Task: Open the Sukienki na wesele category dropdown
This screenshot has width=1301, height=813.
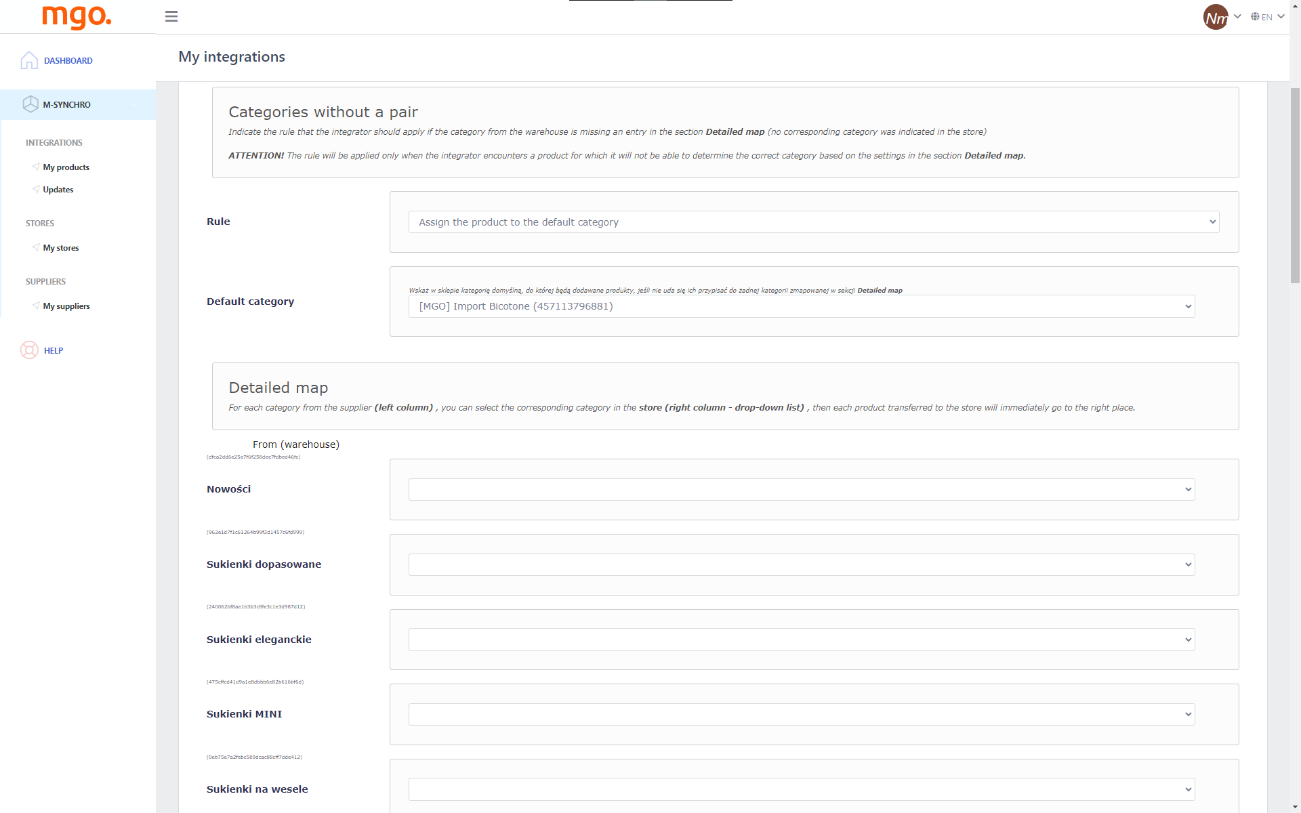Action: tap(802, 789)
